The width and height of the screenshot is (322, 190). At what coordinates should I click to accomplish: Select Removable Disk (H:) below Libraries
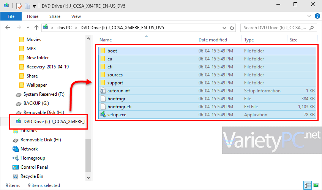(41, 140)
